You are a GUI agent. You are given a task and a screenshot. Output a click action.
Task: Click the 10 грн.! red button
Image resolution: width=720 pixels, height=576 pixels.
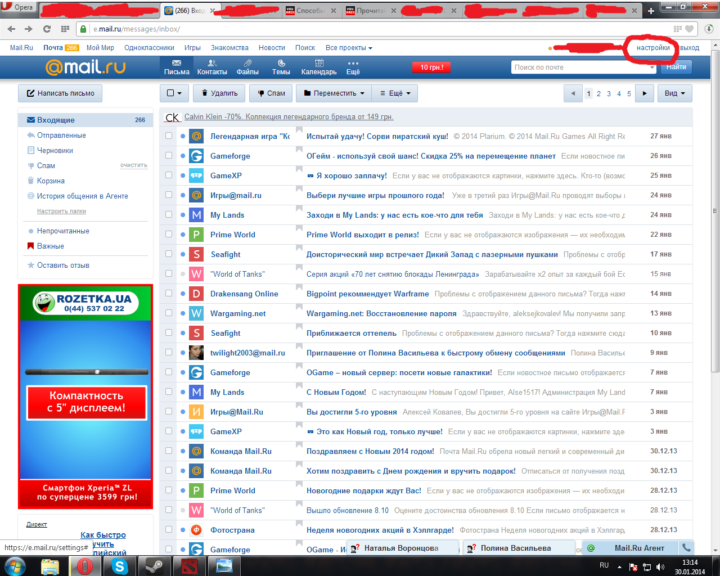tap(431, 67)
